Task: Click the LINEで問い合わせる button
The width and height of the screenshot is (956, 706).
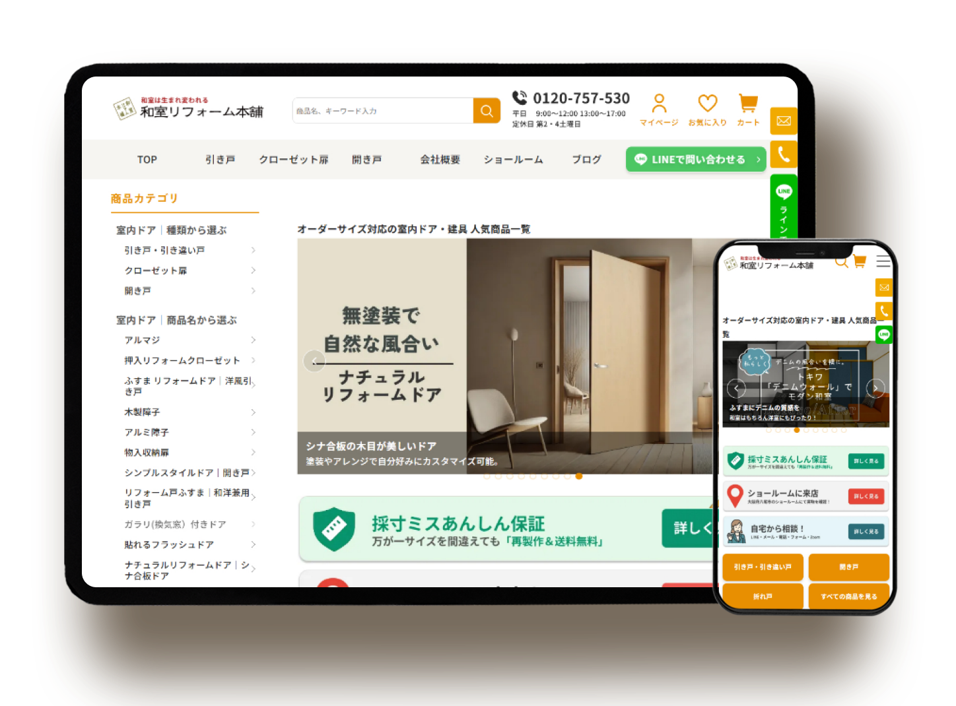Action: pos(695,159)
